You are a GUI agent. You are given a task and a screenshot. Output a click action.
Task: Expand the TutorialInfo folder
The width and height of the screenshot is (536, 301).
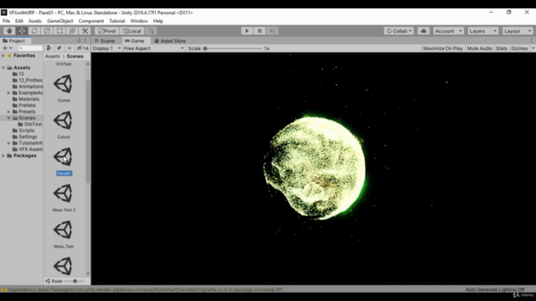pos(9,143)
